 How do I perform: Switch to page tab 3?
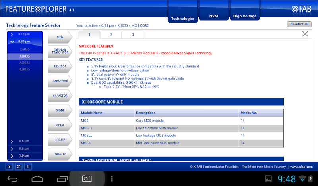click(133, 35)
